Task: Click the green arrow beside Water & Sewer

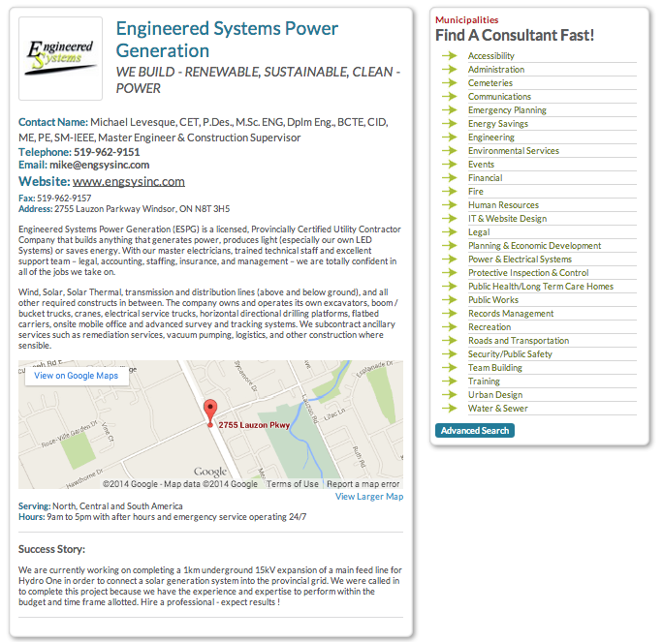Action: [450, 409]
